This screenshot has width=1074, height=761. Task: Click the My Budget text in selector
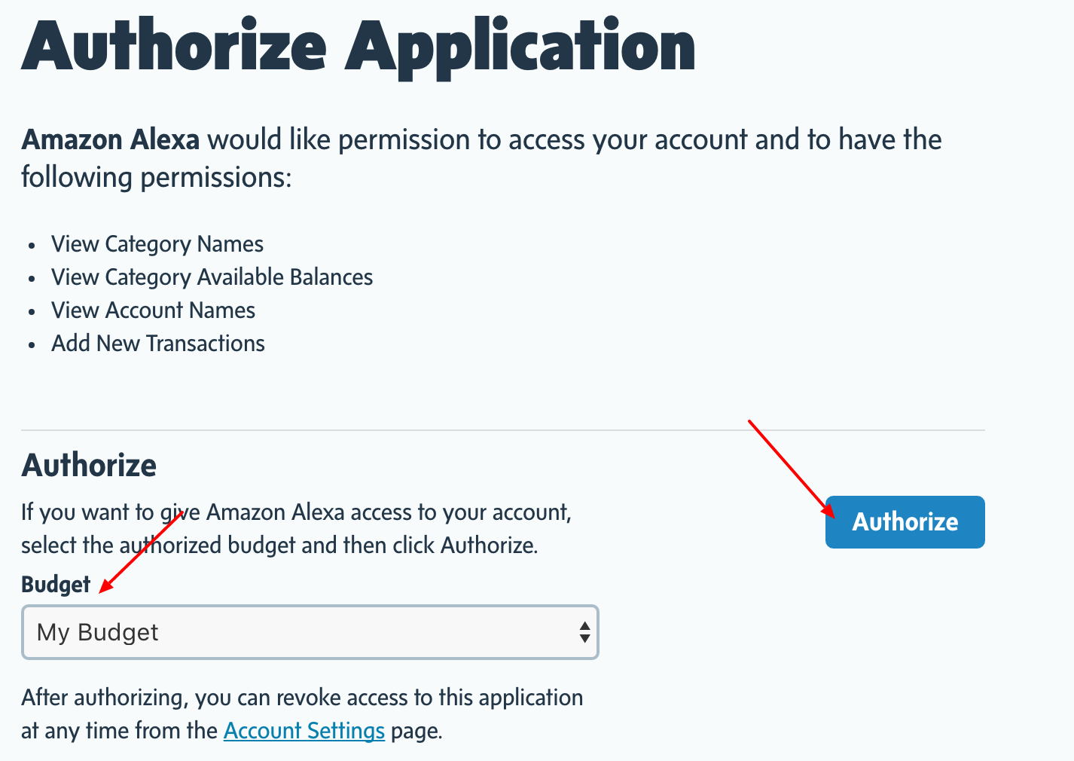pyautogui.click(x=98, y=632)
